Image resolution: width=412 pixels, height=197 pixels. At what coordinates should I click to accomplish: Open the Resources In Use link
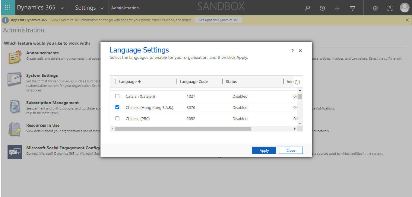43,125
